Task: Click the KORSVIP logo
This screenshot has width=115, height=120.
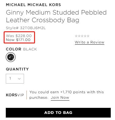Action: 15,95
